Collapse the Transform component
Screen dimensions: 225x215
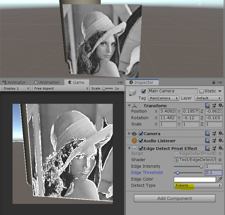[x=129, y=106]
